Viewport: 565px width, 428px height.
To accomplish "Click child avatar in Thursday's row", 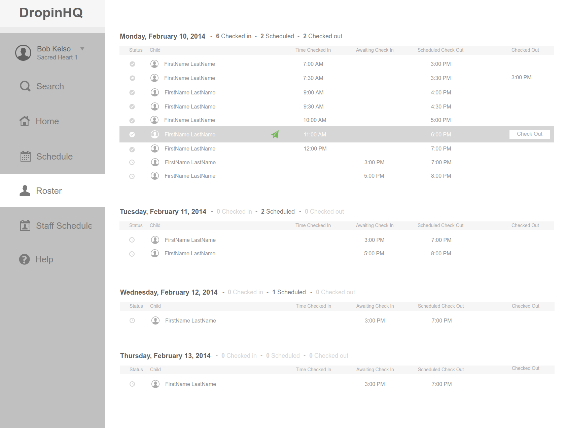I will (x=155, y=384).
